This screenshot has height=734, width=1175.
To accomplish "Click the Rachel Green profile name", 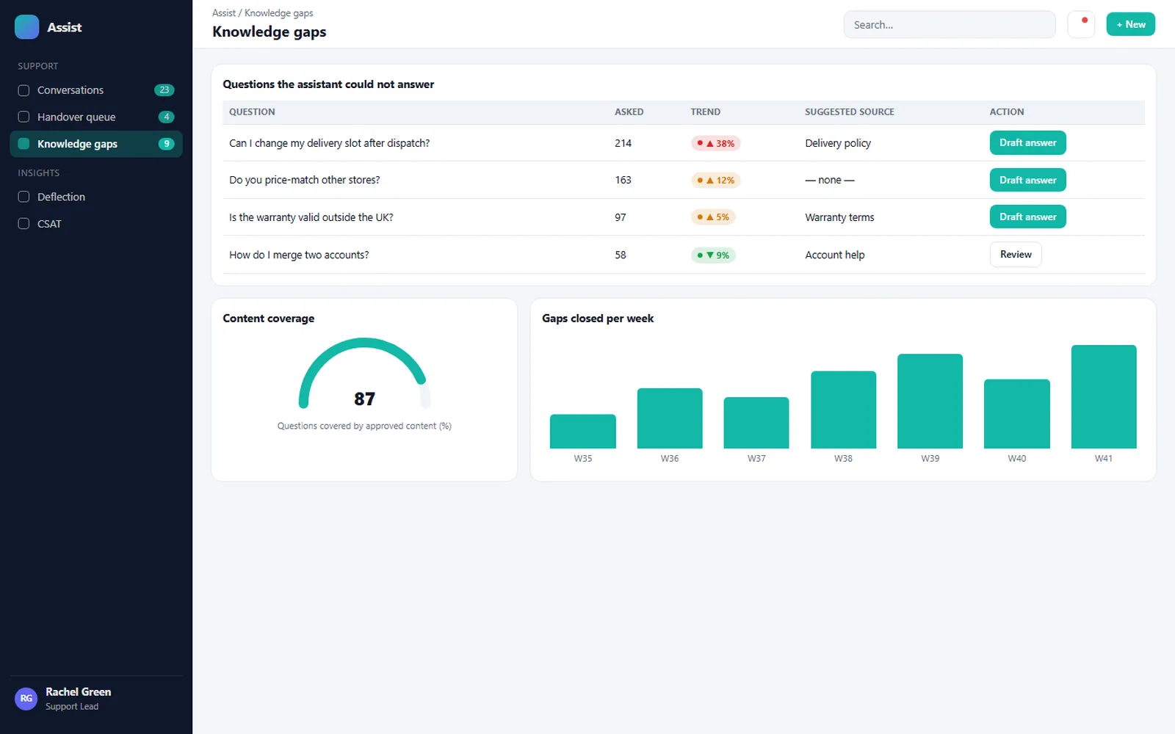I will point(78,691).
